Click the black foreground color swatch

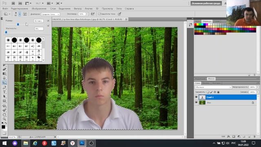pyautogui.click(x=3, y=127)
